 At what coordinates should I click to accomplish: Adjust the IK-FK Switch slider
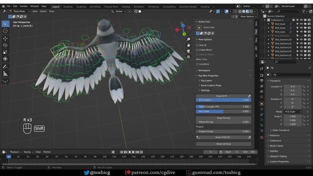(x=224, y=100)
